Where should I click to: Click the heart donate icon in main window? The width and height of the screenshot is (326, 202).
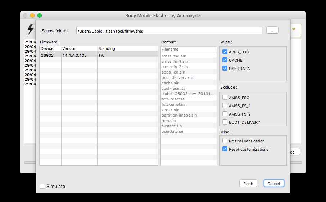pos(294,29)
